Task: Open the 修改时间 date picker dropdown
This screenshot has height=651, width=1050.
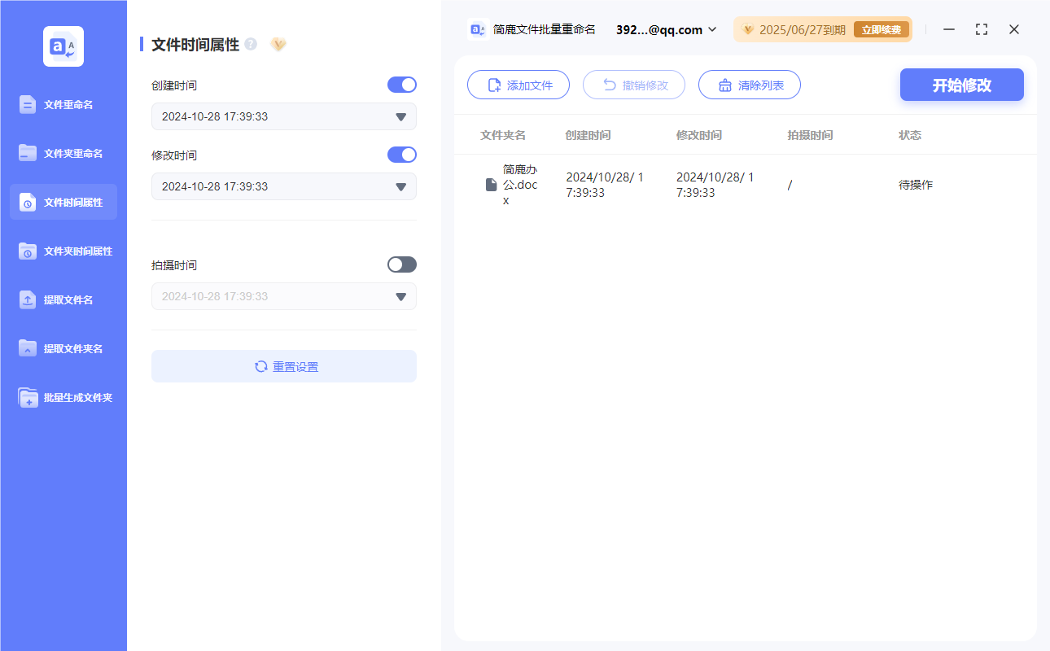Action: (x=400, y=186)
